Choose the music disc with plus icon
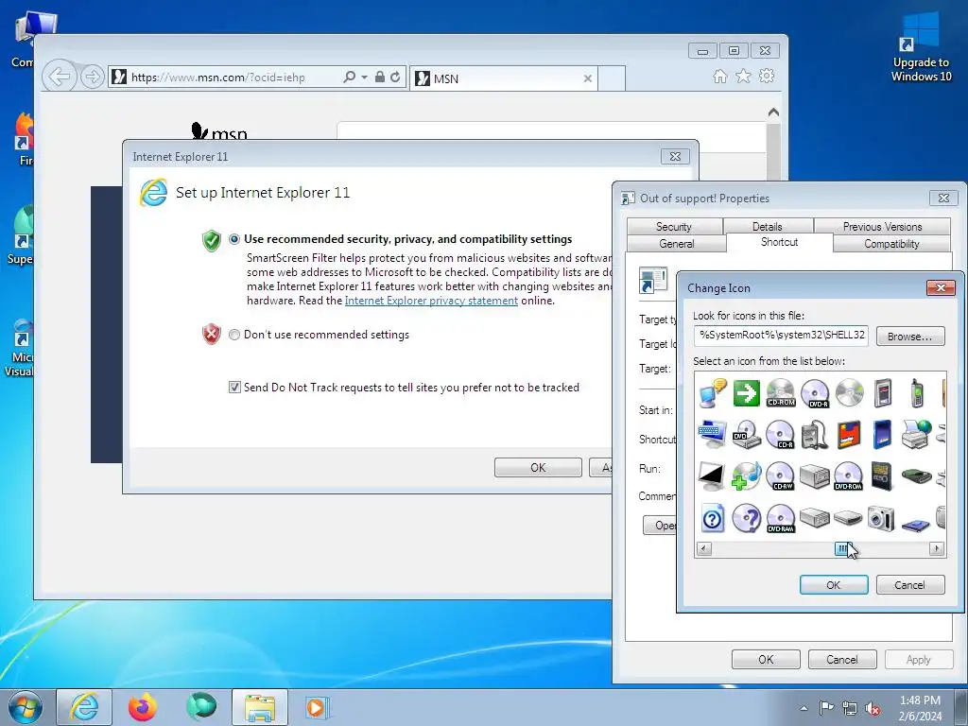This screenshot has width=968, height=726. click(747, 476)
